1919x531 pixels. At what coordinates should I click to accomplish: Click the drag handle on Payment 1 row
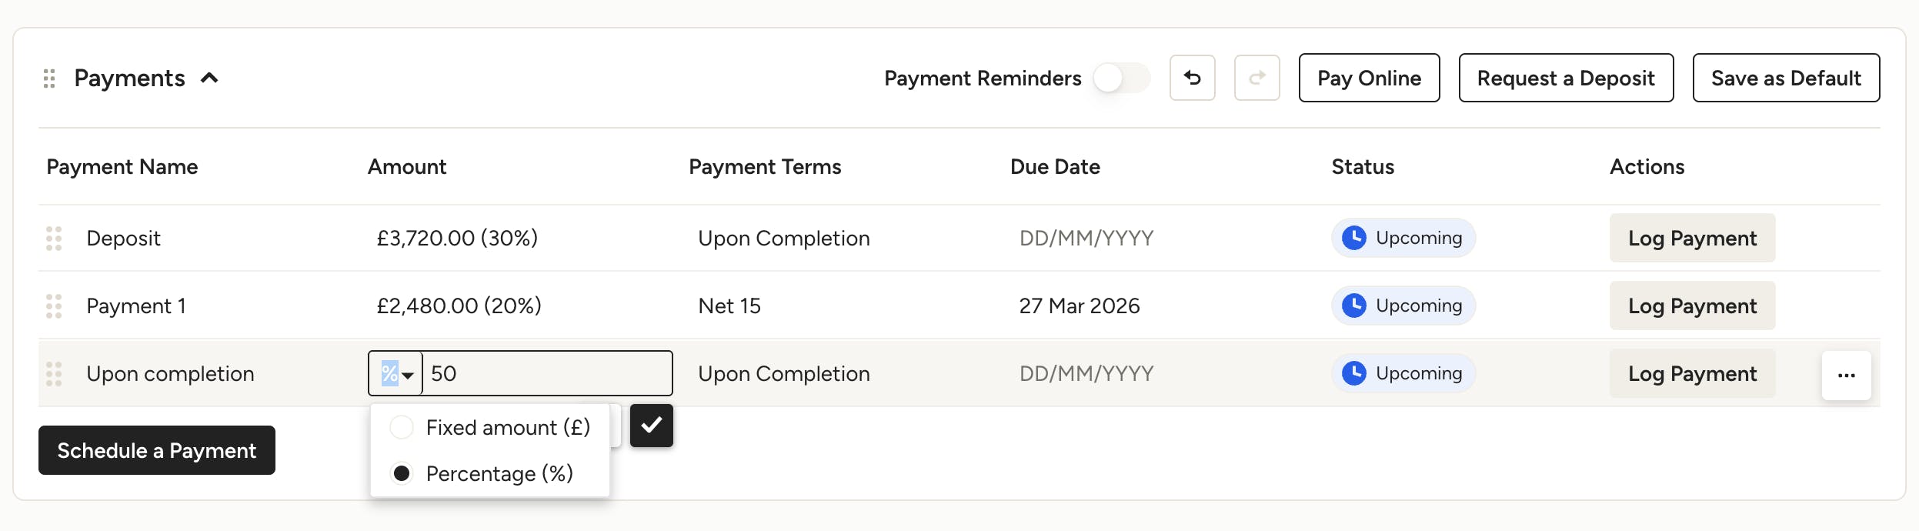click(54, 306)
